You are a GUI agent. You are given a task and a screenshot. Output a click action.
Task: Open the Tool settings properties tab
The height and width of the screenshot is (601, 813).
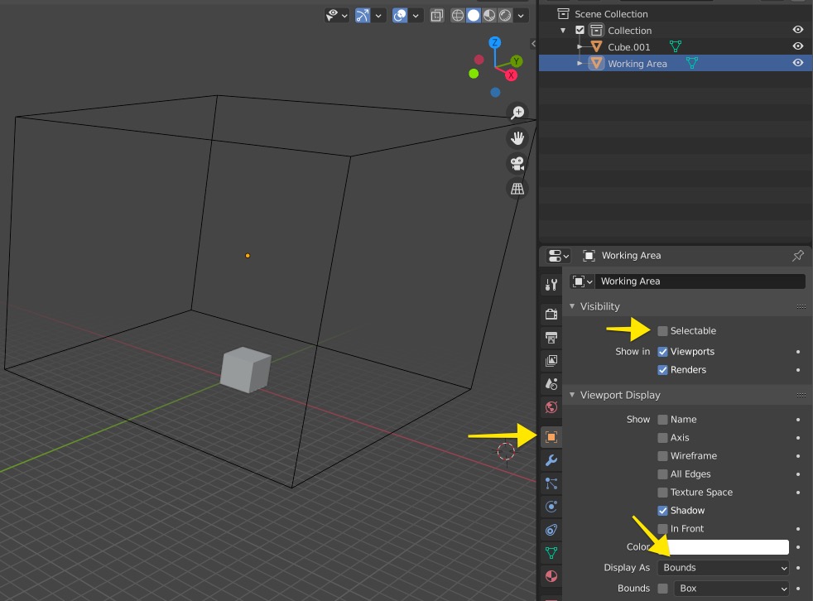pyautogui.click(x=551, y=284)
